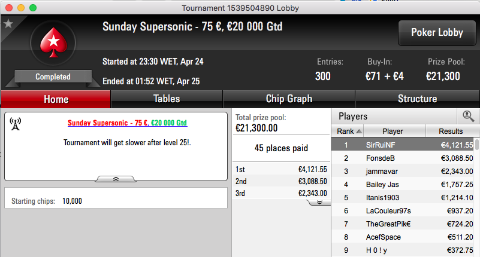
Task: Follow the Sunday Supersonic tournament link
Action: point(128,123)
